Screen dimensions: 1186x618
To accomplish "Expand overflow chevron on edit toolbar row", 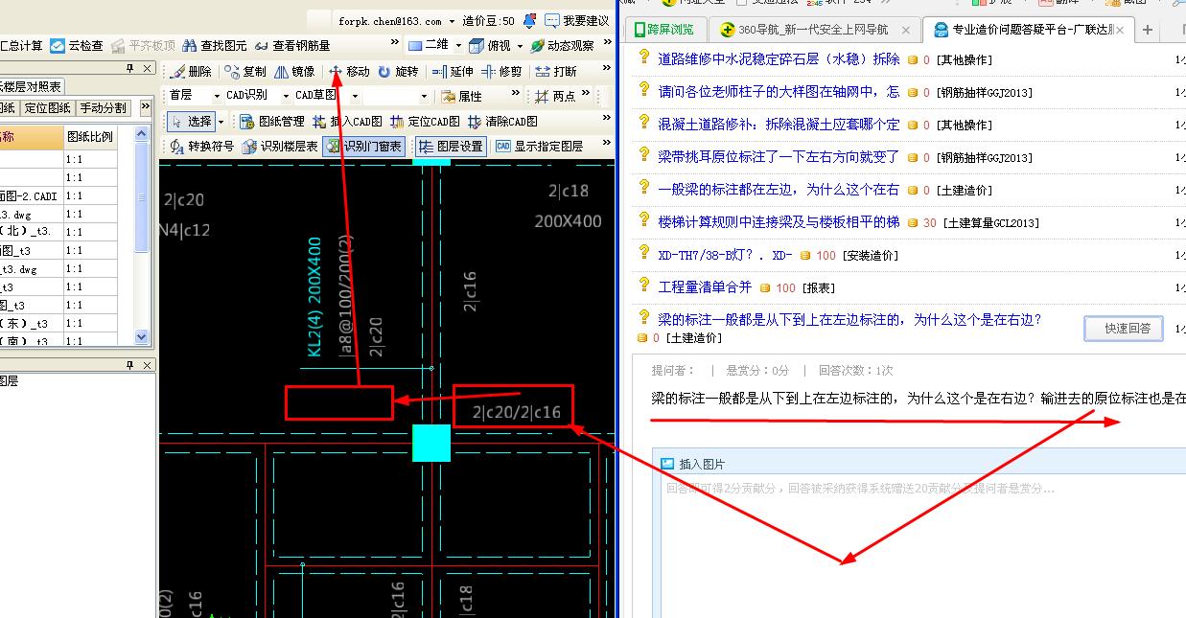I will (x=605, y=68).
